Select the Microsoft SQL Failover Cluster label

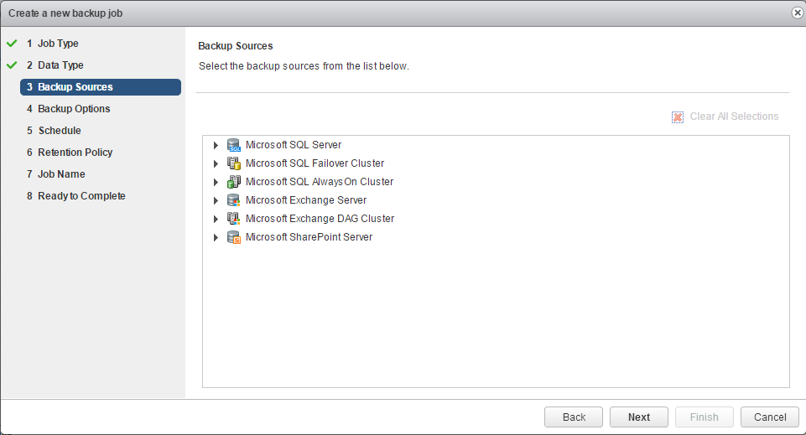coord(315,163)
